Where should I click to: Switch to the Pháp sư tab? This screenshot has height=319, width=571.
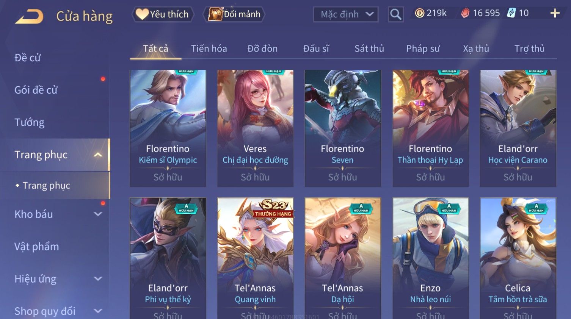click(423, 48)
